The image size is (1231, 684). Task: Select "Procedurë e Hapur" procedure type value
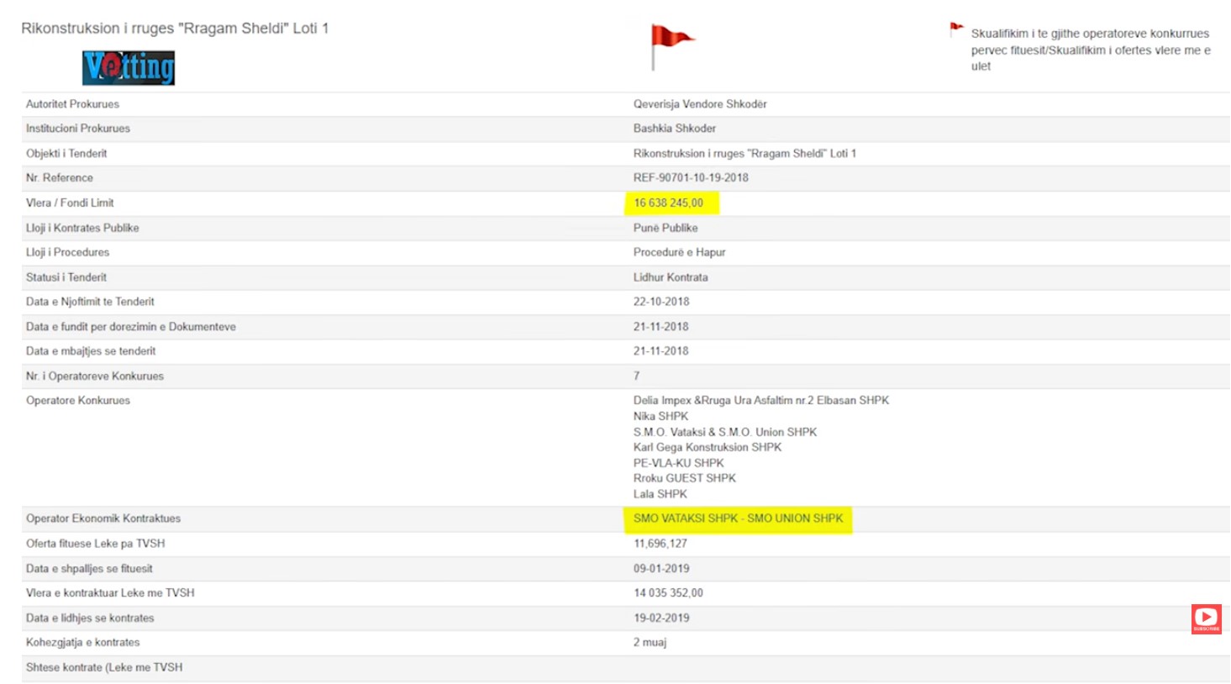(x=679, y=252)
